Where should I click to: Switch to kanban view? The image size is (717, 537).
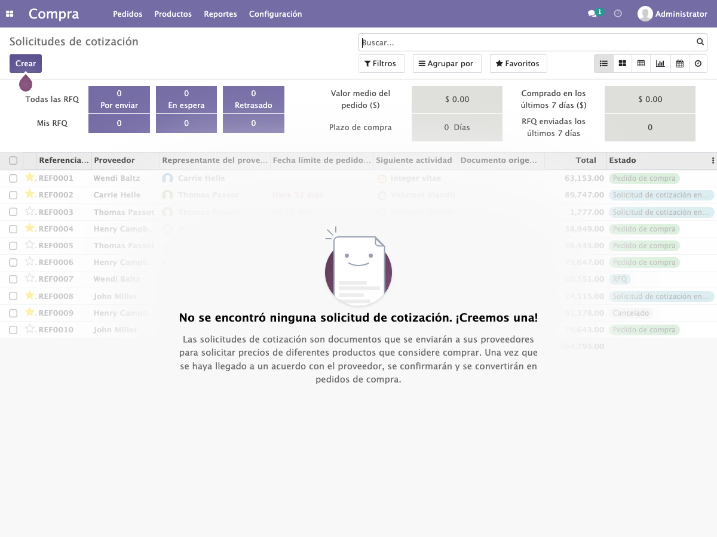point(623,63)
